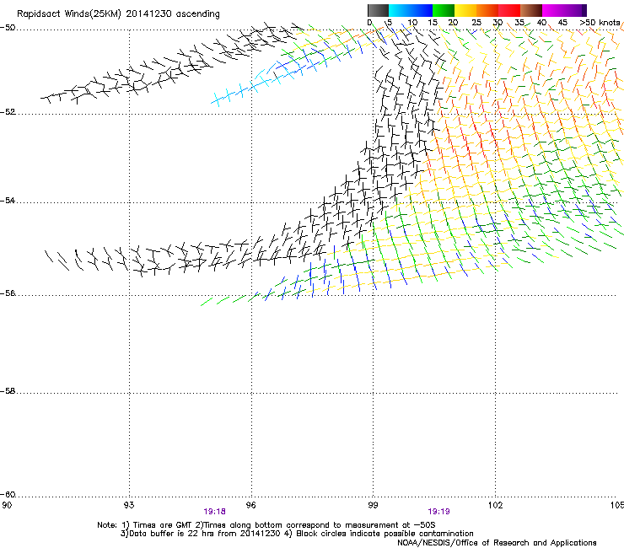Click the longitude label '102'
Screen dimensions: 624x548
[496, 505]
